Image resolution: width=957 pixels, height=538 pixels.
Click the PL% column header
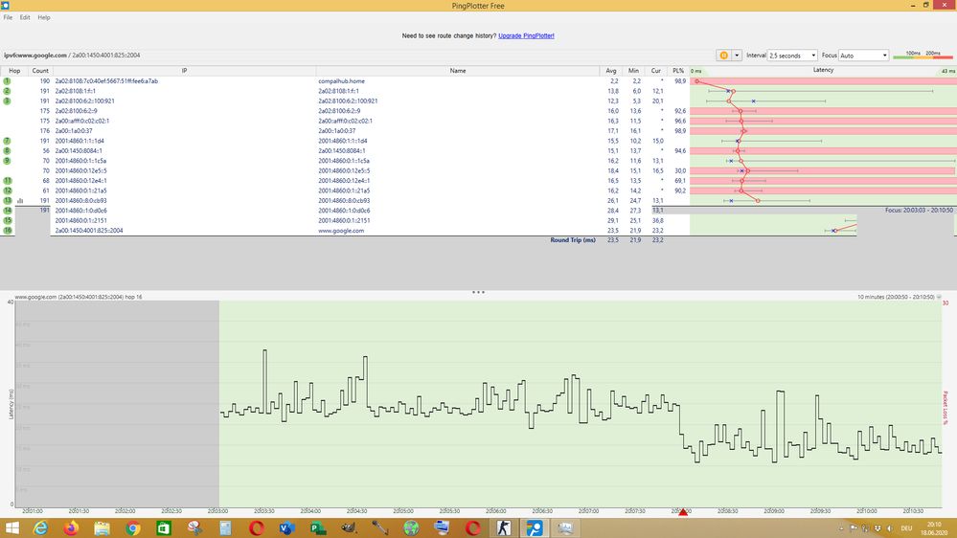678,71
